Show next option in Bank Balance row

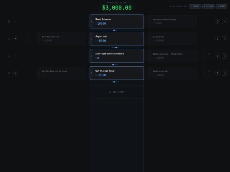[x=218, y=22]
